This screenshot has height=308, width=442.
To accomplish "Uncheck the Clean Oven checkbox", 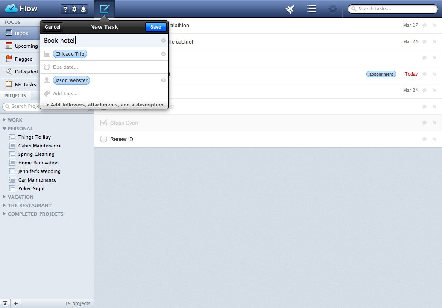I will click(x=103, y=123).
